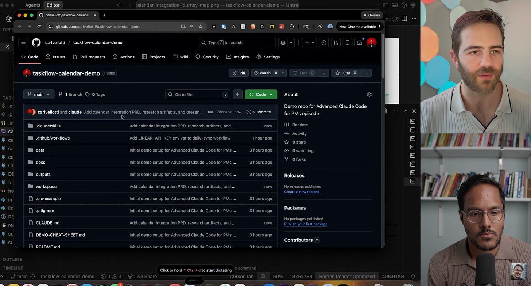Open the header Issues circle icon
This screenshot has width=531, height=286.
(324, 43)
